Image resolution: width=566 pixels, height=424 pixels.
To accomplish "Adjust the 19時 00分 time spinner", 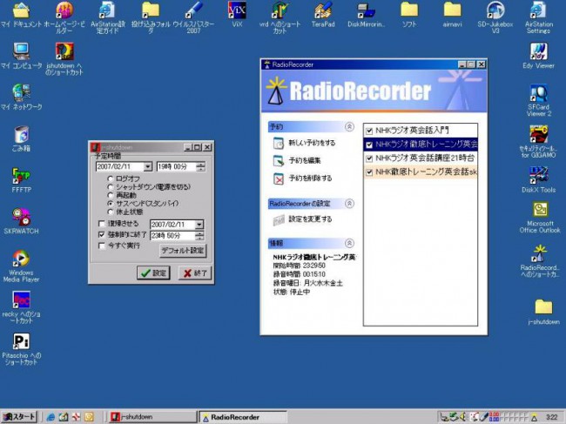I will pyautogui.click(x=200, y=166).
